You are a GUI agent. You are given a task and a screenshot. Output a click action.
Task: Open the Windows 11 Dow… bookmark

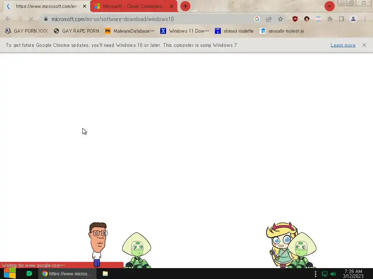pyautogui.click(x=185, y=31)
